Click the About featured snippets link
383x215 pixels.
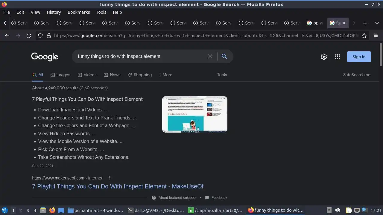coord(177,198)
